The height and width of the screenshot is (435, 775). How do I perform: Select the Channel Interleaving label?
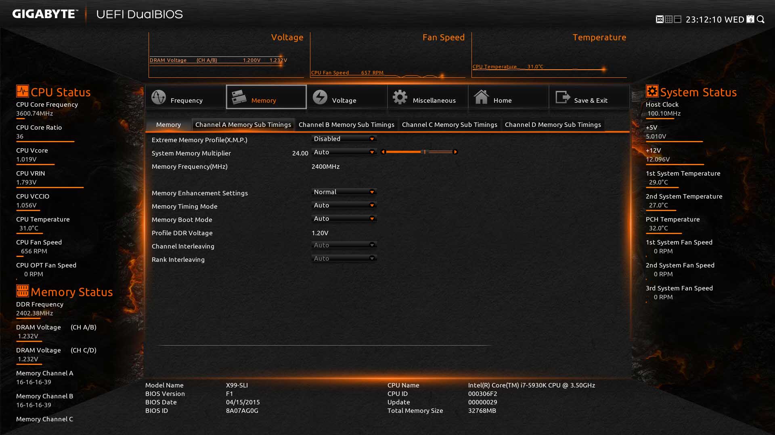[x=183, y=246]
